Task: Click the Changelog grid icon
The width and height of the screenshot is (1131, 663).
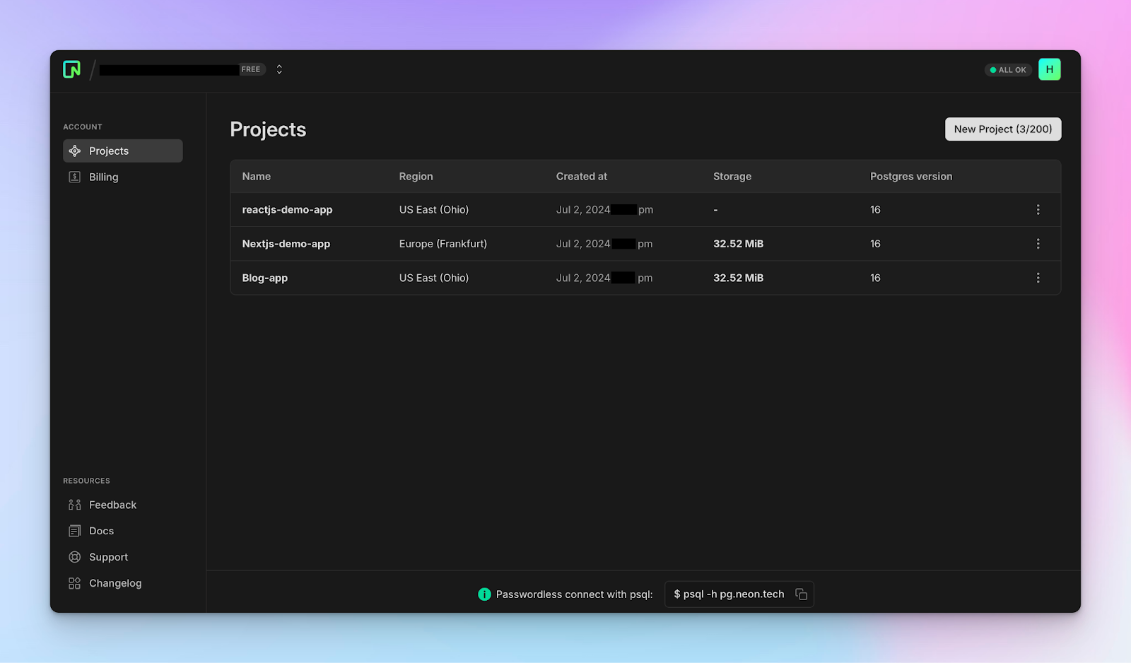Action: [75, 583]
